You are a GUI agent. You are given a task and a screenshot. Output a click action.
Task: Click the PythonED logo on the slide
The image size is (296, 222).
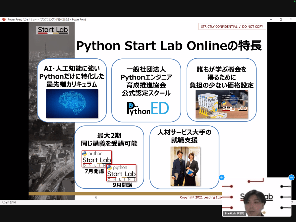click(148, 108)
